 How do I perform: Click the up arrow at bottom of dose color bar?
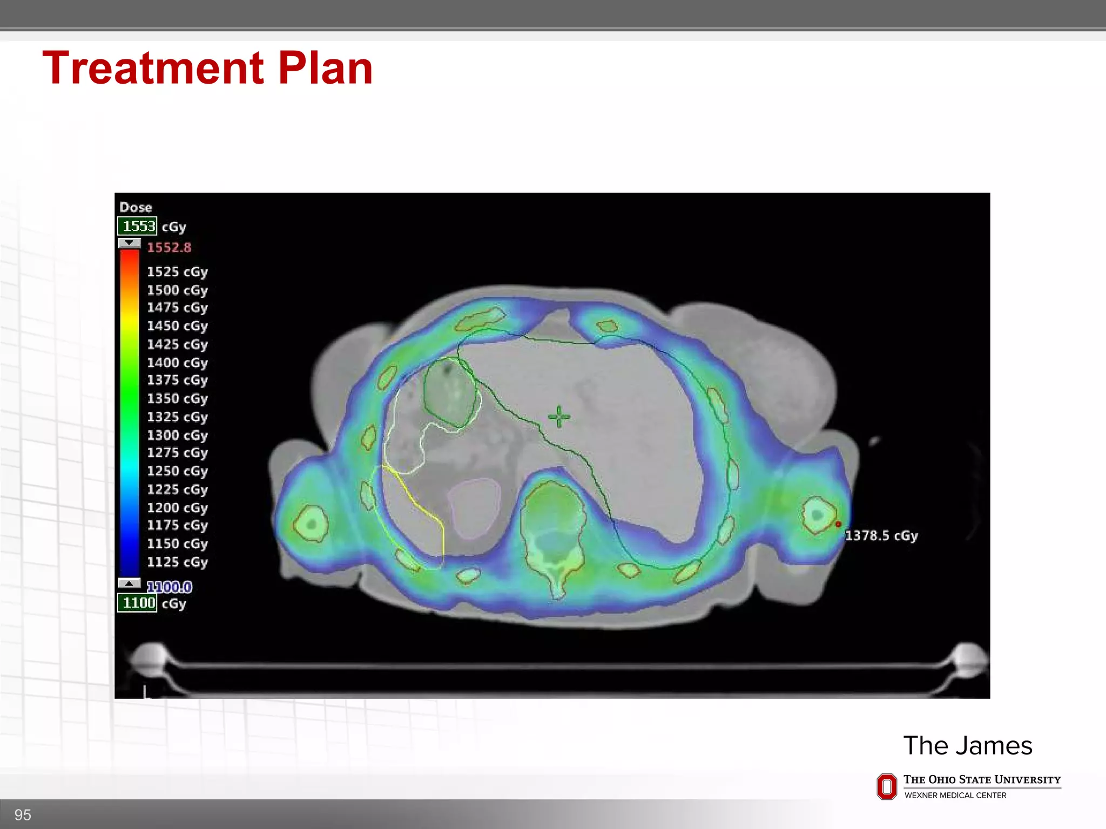(x=129, y=583)
